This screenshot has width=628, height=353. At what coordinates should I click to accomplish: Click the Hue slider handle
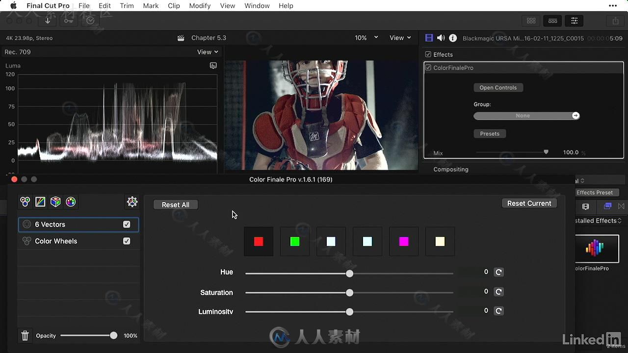pyautogui.click(x=349, y=273)
